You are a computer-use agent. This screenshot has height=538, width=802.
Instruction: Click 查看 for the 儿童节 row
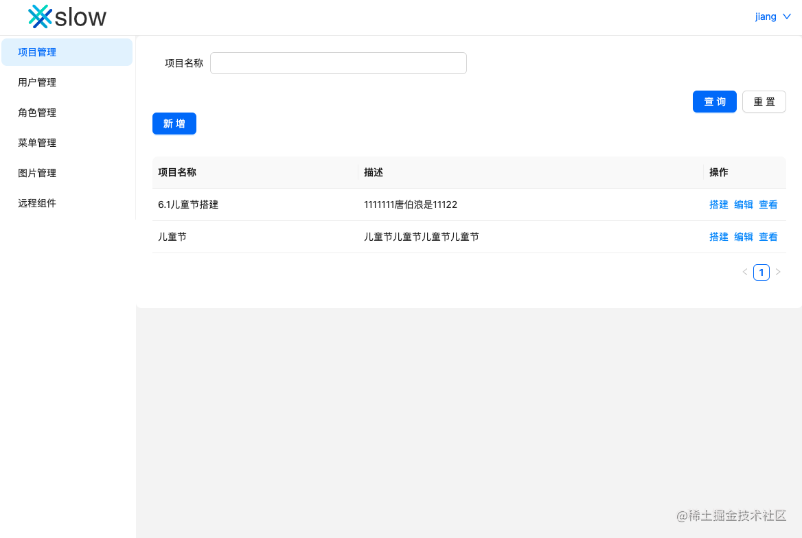coord(768,237)
